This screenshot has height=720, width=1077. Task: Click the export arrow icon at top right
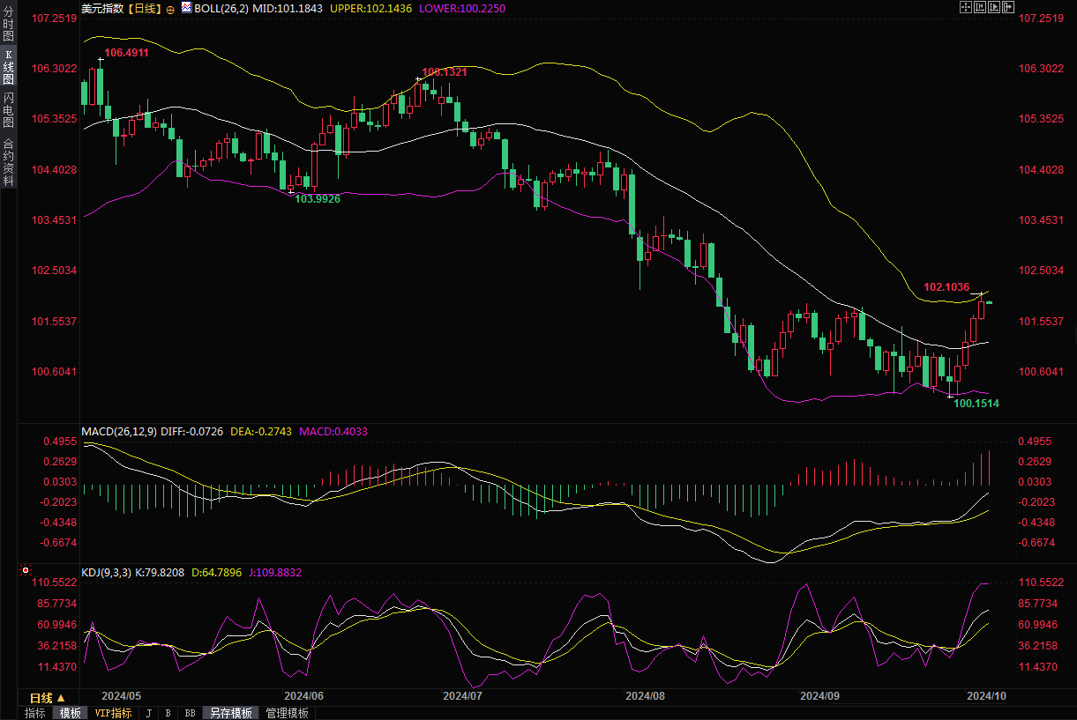pyautogui.click(x=1007, y=7)
